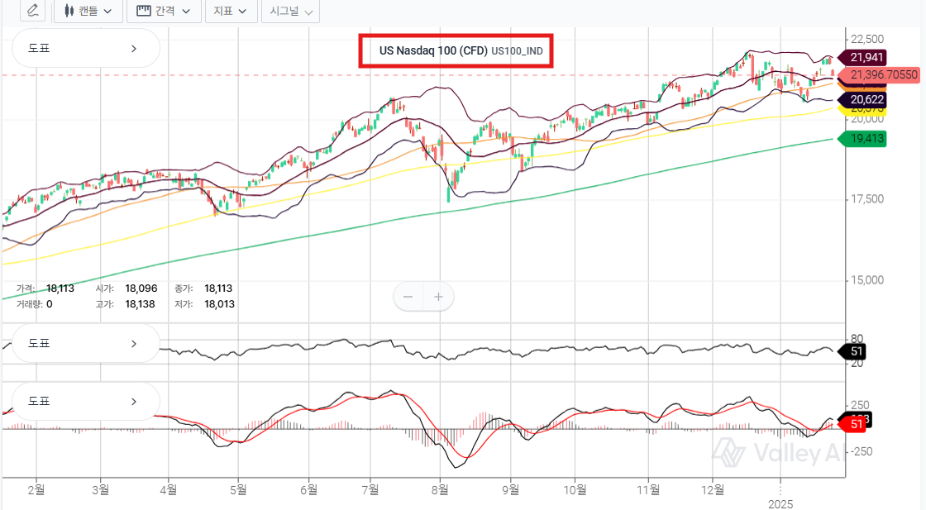Zoom in with the plus button
This screenshot has width=926, height=510.
pos(439,297)
